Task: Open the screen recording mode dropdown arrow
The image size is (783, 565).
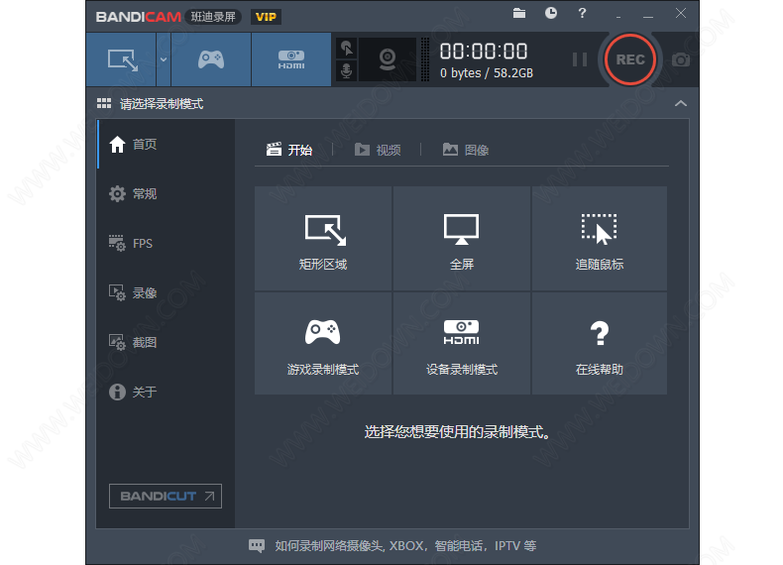Action: [x=164, y=59]
